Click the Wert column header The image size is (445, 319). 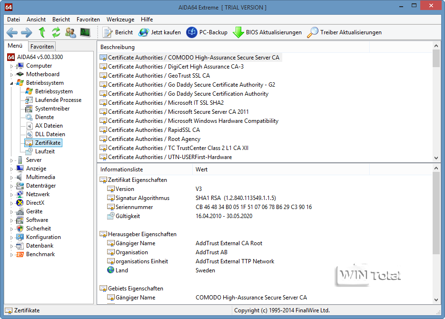pyautogui.click(x=281, y=169)
